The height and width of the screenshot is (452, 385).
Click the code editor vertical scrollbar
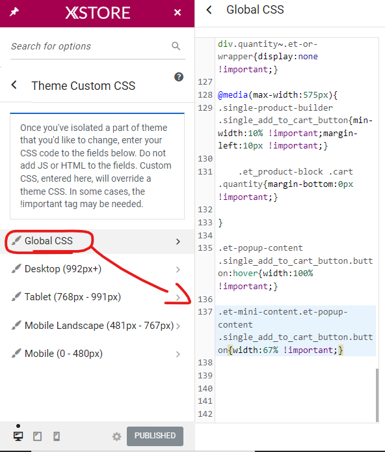point(377,395)
